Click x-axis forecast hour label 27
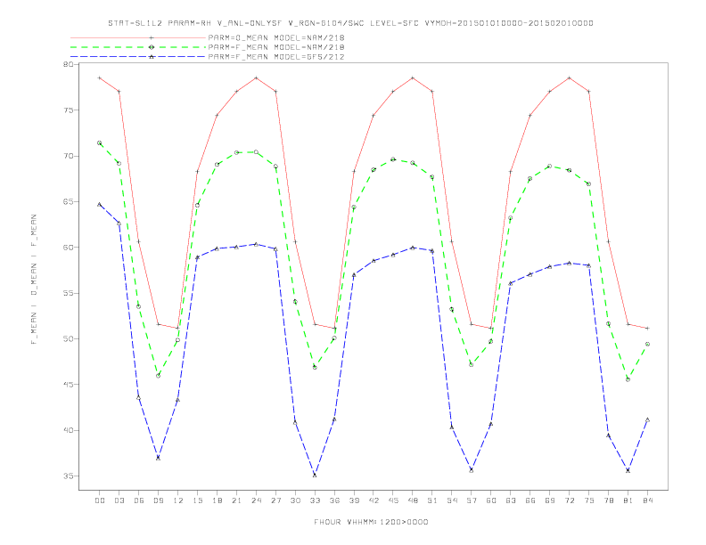 tap(275, 500)
